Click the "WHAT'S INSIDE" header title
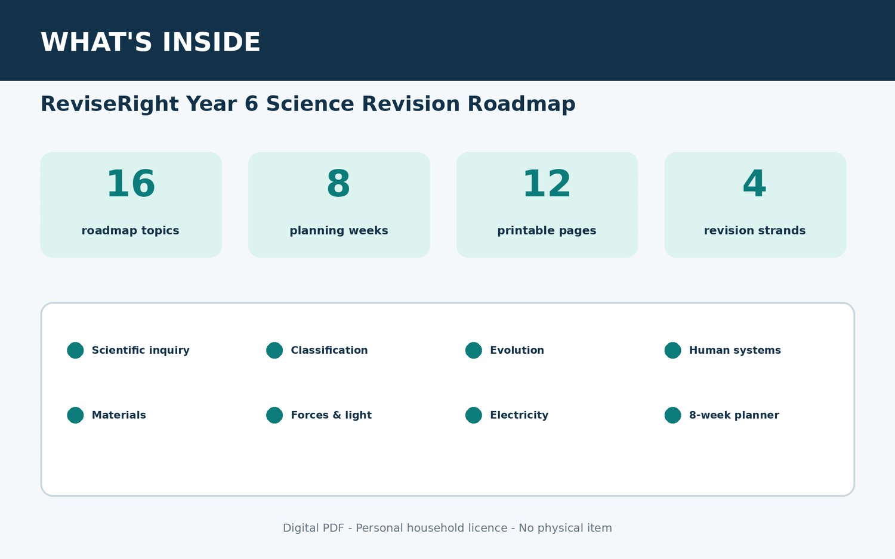This screenshot has width=895, height=559. pyautogui.click(x=150, y=42)
